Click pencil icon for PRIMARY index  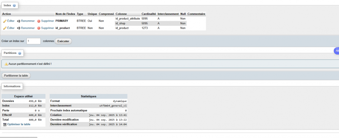5,21
